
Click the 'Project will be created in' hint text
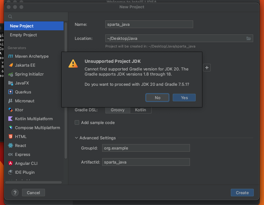click(150, 46)
